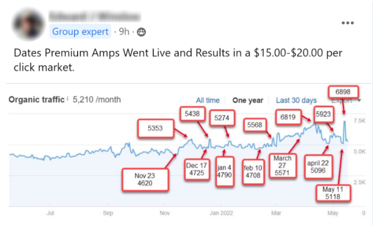
Task: Open the three-dot post options menu
Action: 348,23
